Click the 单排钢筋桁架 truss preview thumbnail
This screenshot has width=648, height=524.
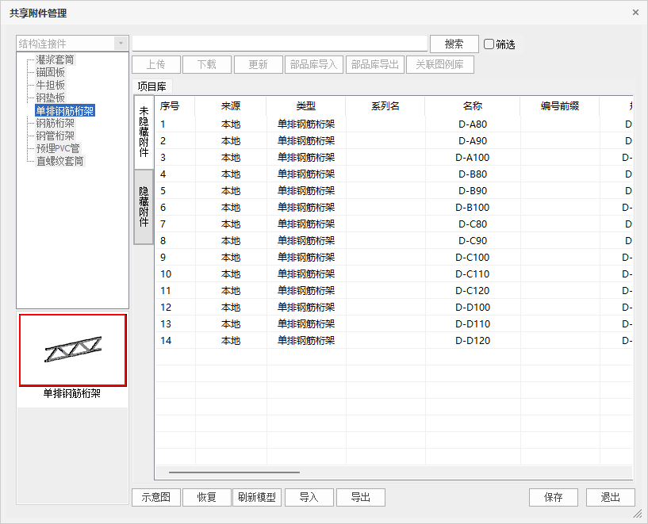72,350
